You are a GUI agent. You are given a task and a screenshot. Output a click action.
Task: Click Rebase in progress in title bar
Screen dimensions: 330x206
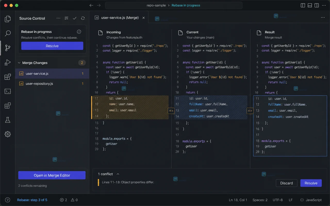click(x=186, y=5)
